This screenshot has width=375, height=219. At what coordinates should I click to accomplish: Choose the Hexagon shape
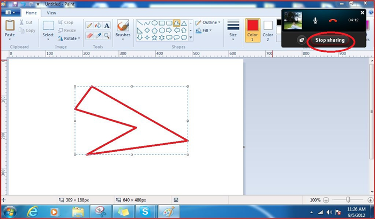click(x=162, y=30)
